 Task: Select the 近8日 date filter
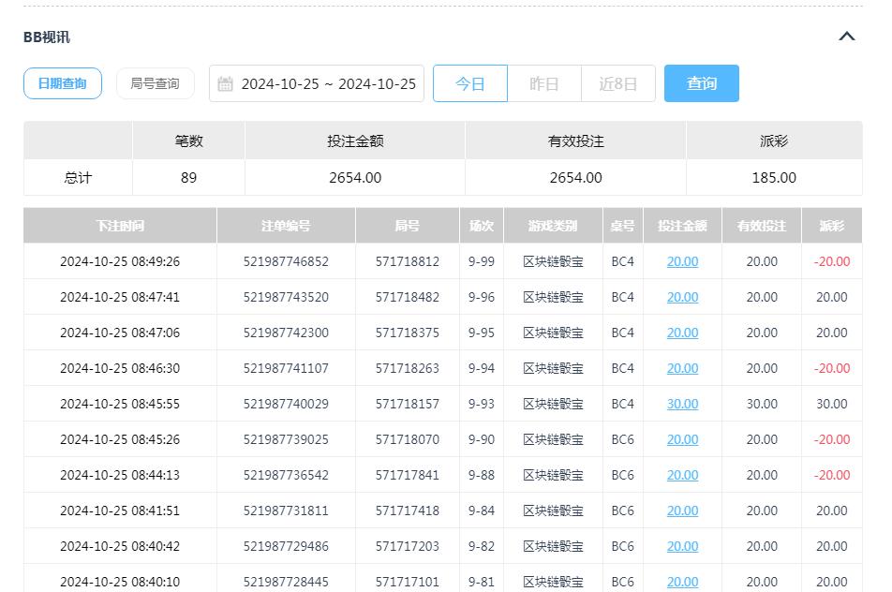click(618, 83)
